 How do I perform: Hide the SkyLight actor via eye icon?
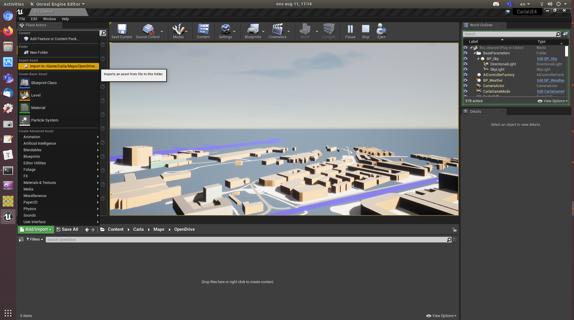coord(466,69)
